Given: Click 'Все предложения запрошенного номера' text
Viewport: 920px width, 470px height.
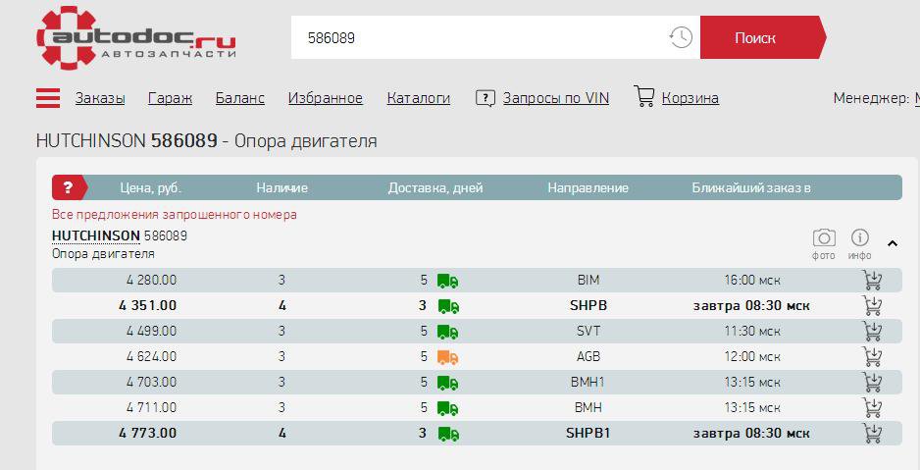Looking at the screenshot, I should click(175, 214).
